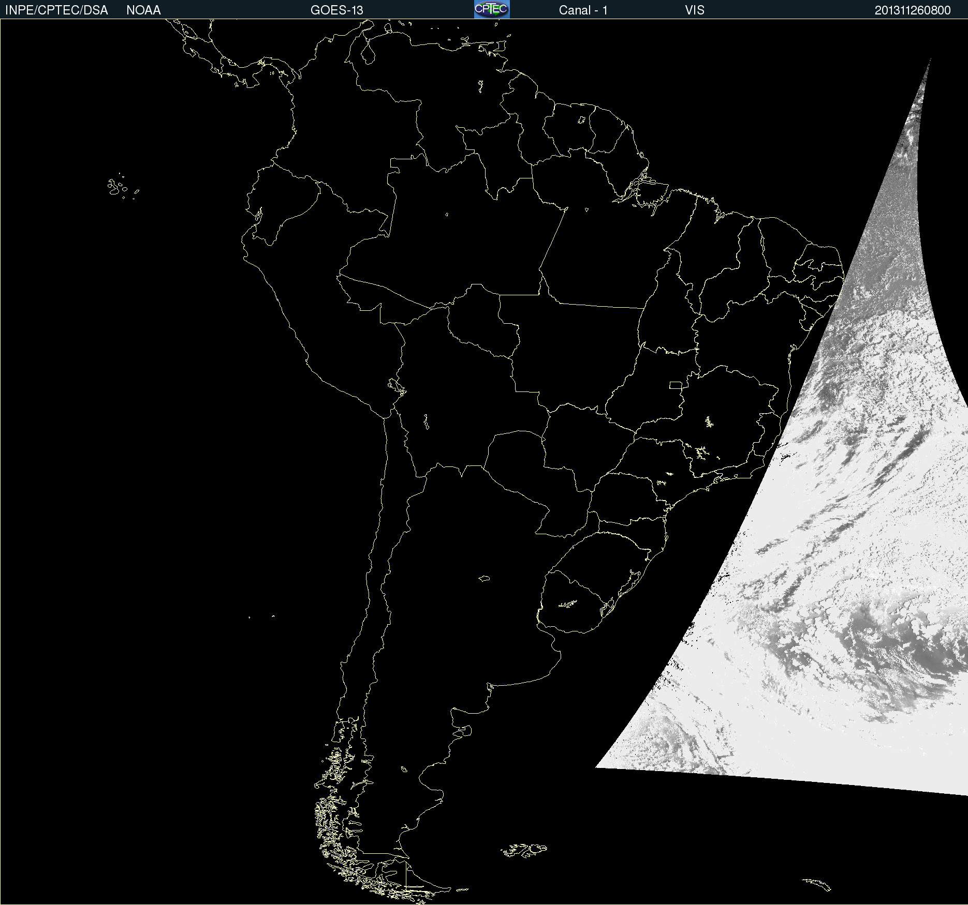Click the "Canal - 1" channel label
This screenshot has height=905, width=968.
pyautogui.click(x=583, y=10)
